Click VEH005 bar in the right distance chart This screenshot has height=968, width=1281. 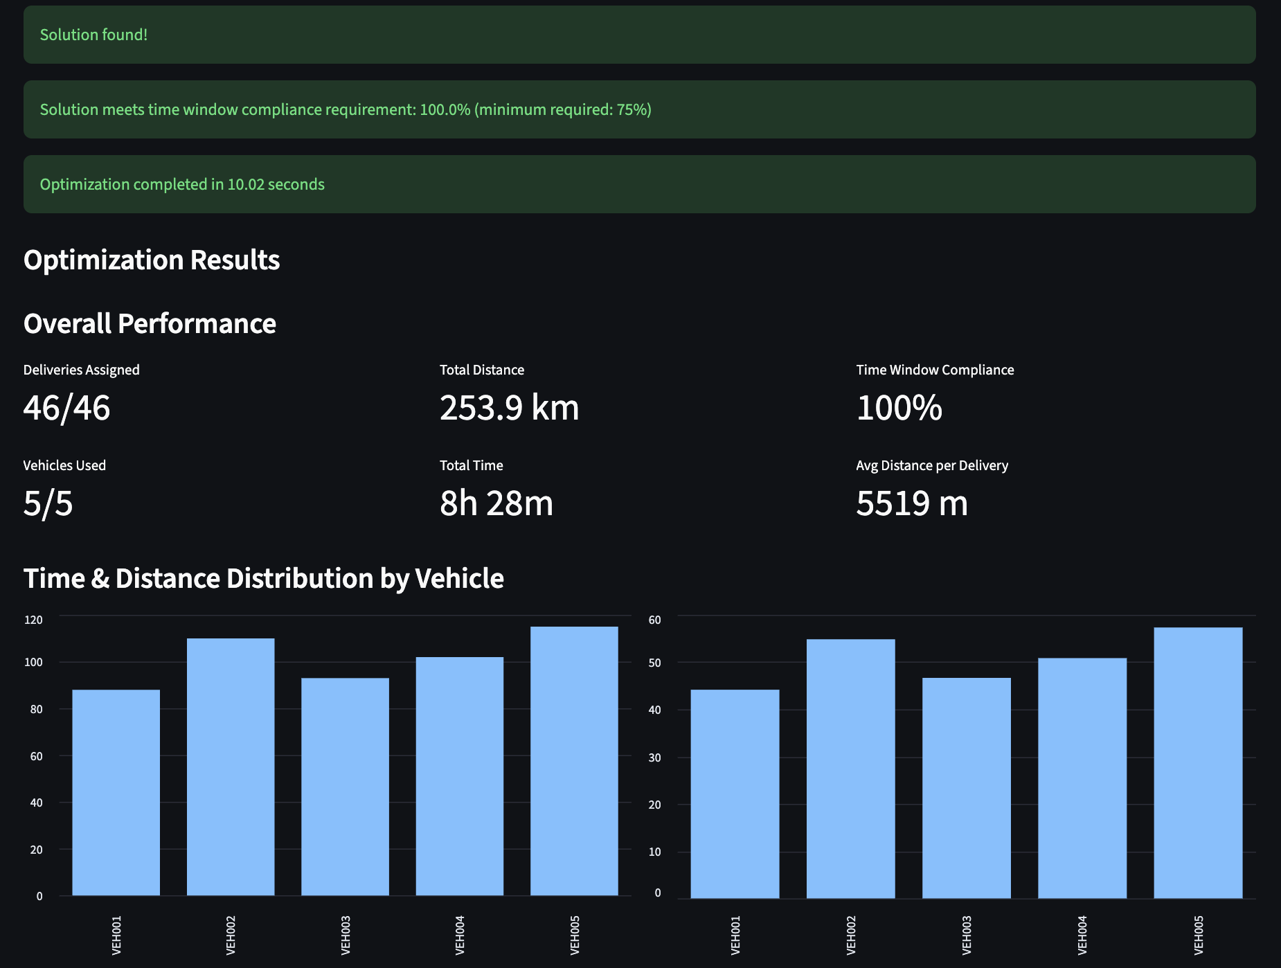coord(1198,763)
